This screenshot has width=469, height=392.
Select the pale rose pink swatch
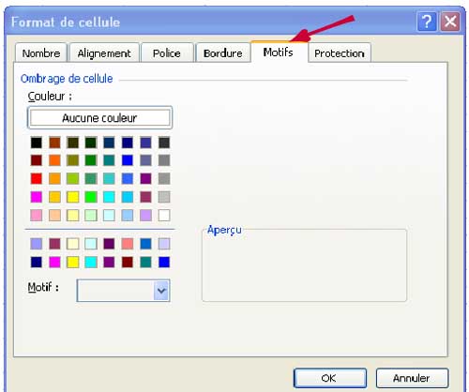[37, 215]
